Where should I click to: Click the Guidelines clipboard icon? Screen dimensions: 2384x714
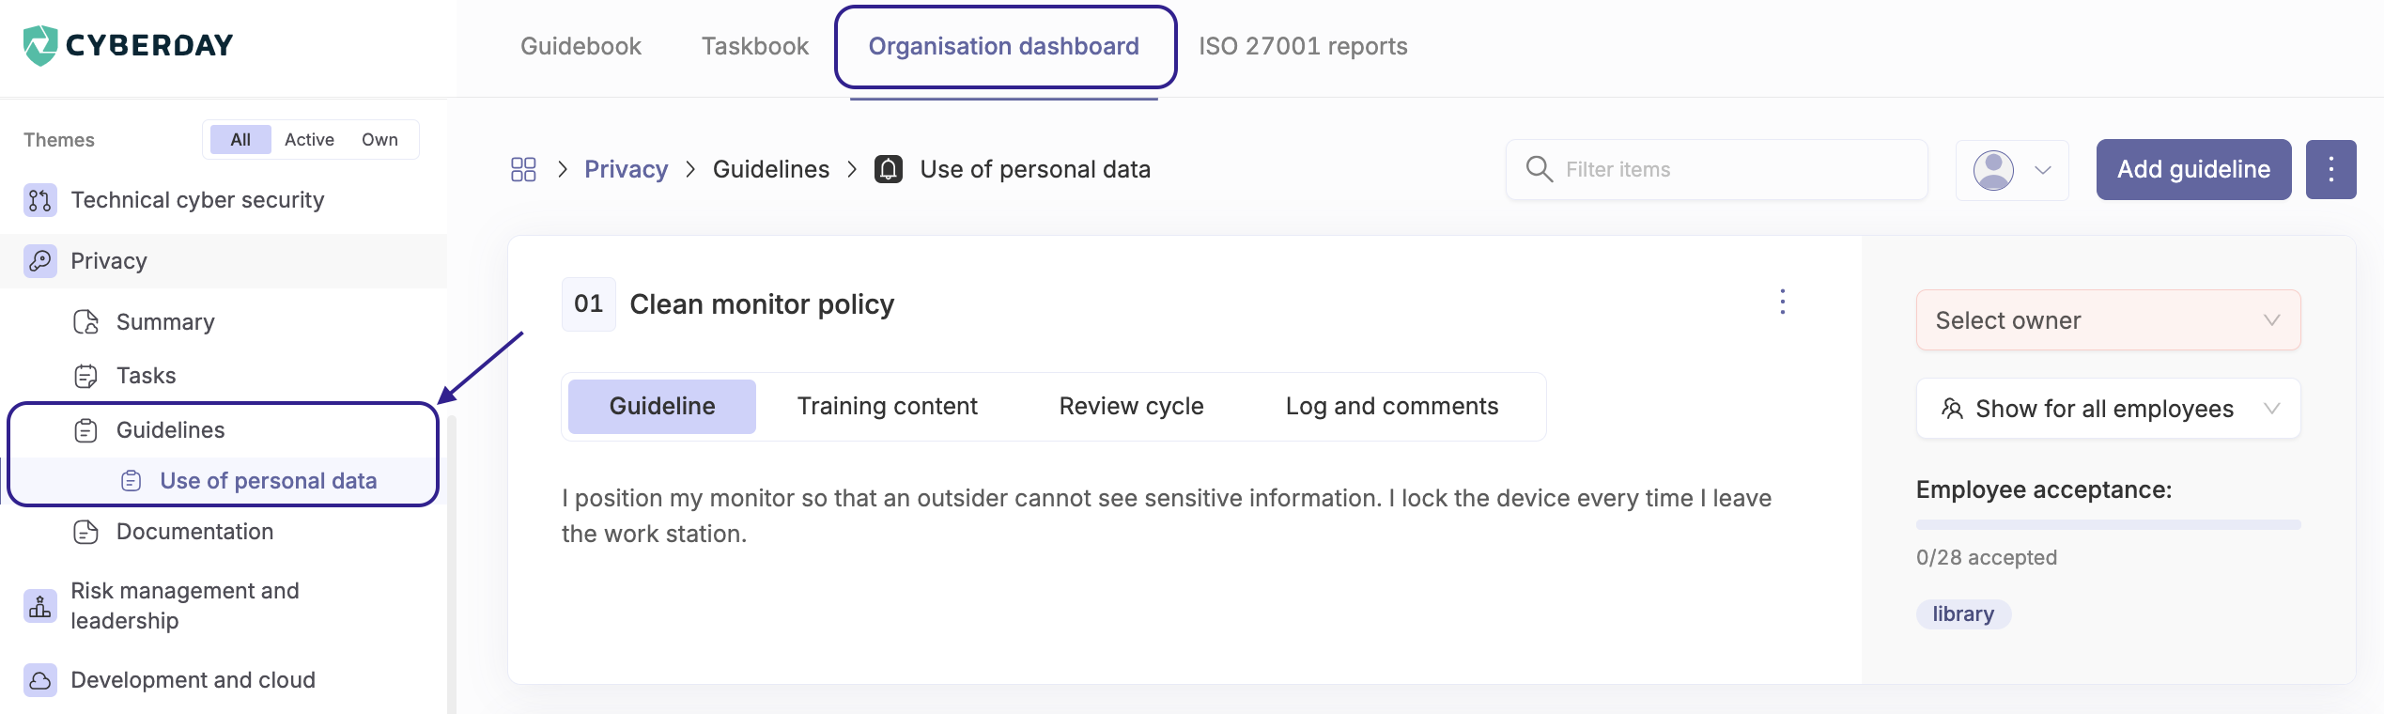click(85, 430)
